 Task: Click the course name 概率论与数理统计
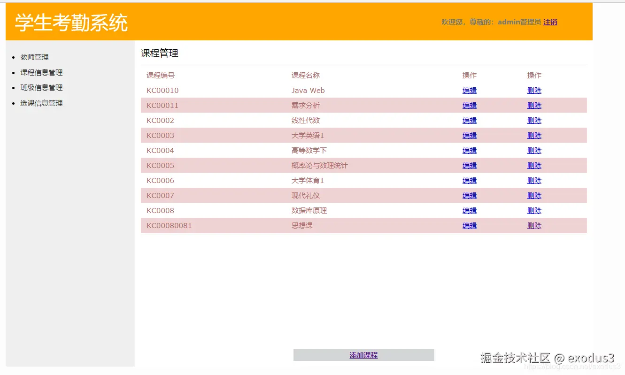[x=320, y=166]
